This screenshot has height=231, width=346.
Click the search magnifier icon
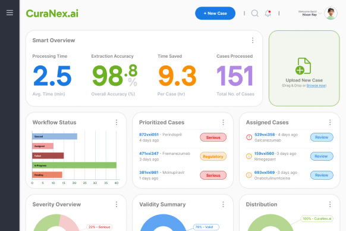tap(255, 13)
